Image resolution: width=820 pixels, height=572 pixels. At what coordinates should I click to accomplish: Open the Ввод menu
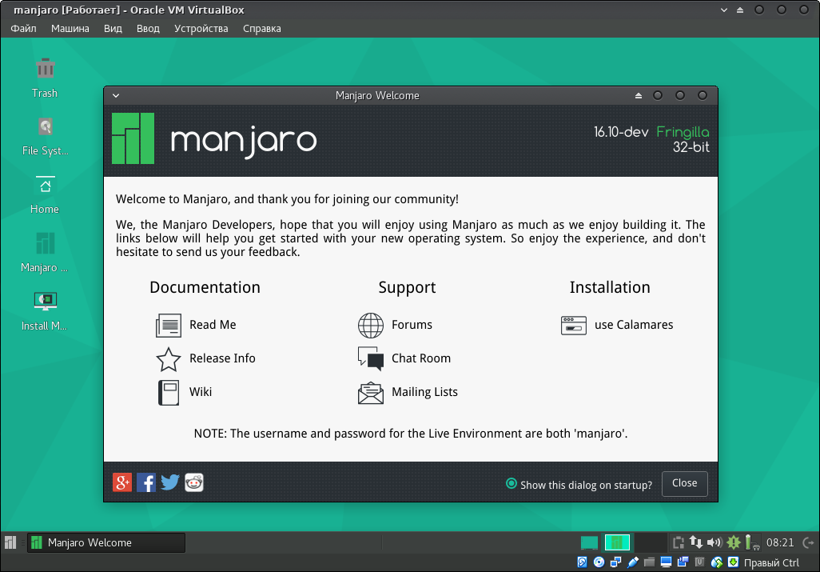[148, 29]
